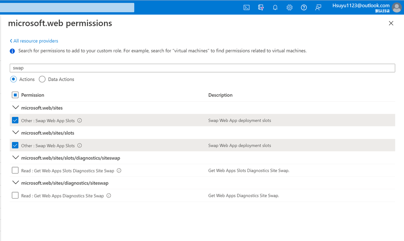Uncheck Swap Web App Slots under microsoft.web/sites/slots

tap(15, 145)
